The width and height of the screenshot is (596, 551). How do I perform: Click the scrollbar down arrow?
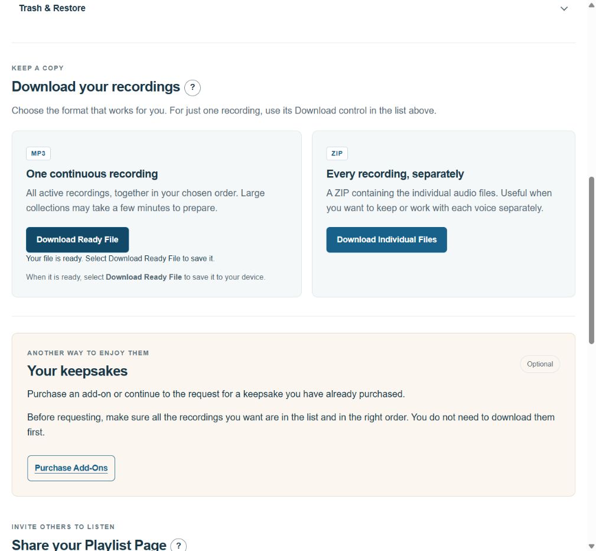pyautogui.click(x=591, y=546)
